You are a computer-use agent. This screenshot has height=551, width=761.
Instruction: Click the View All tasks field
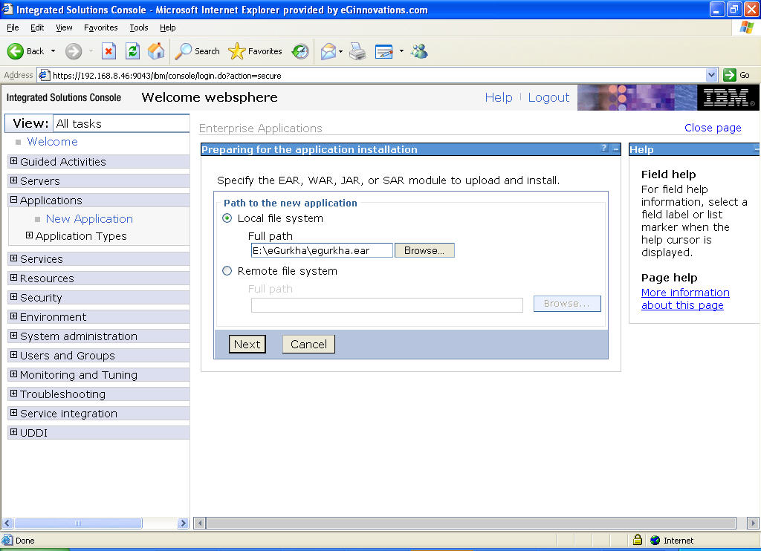[121, 123]
